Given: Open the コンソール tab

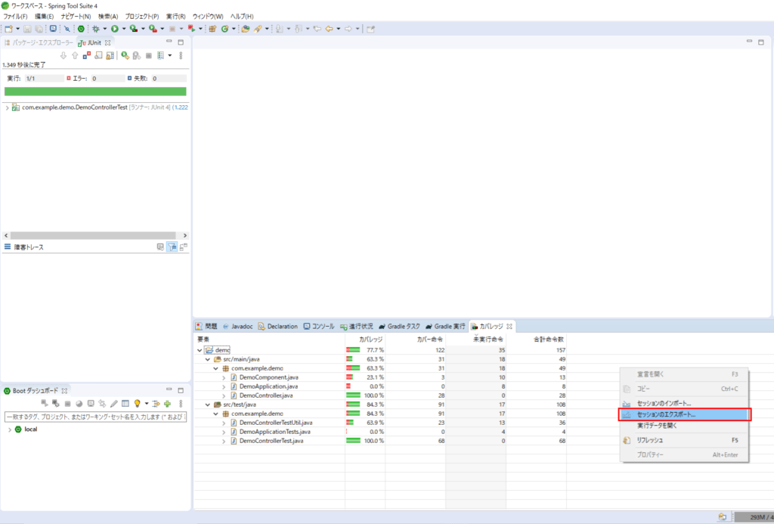Looking at the screenshot, I should coord(318,327).
